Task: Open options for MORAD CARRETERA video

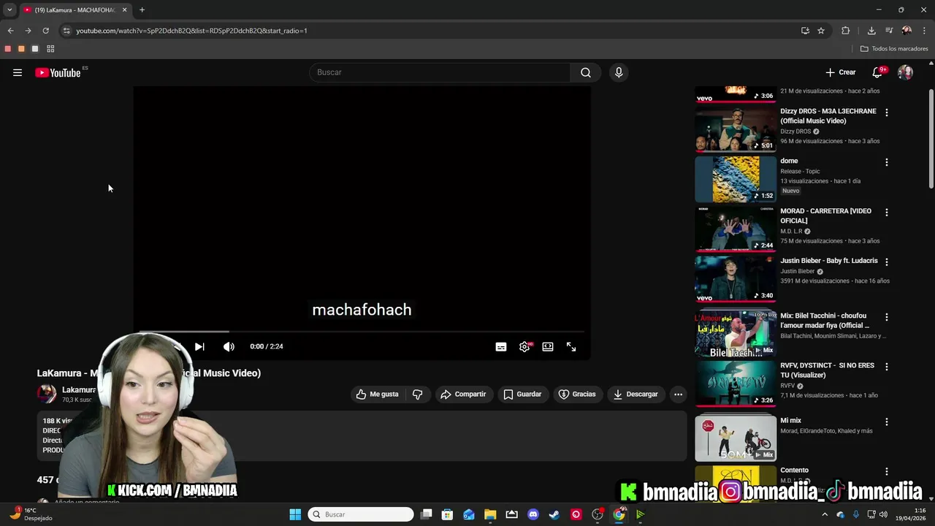Action: tap(887, 212)
